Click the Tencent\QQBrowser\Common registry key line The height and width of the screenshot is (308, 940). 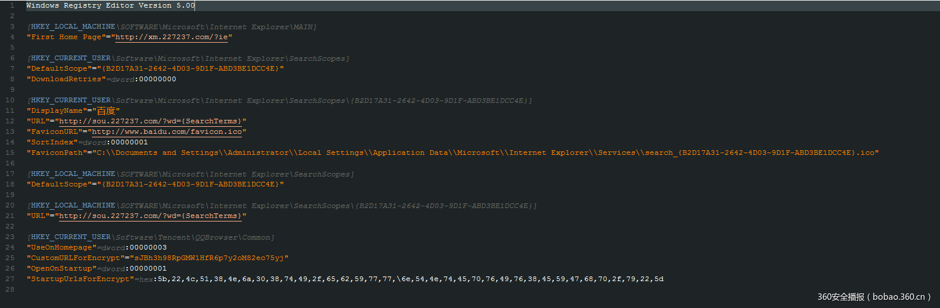(x=151, y=237)
